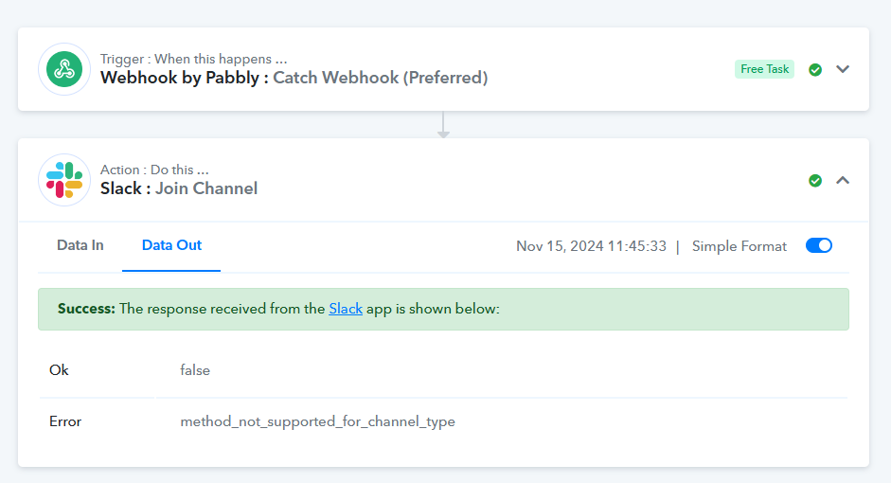Click the 'Ok' field label
The height and width of the screenshot is (483, 891).
(x=59, y=370)
